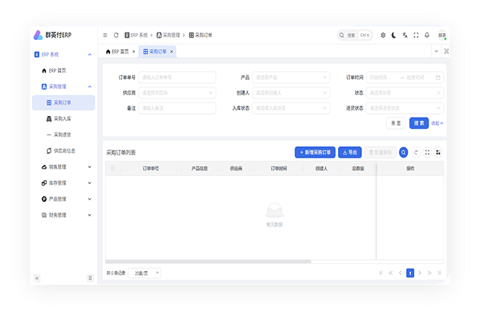Open the 20条/页 page size dropdown
Viewport: 479px width, 318px height.
pos(143,273)
